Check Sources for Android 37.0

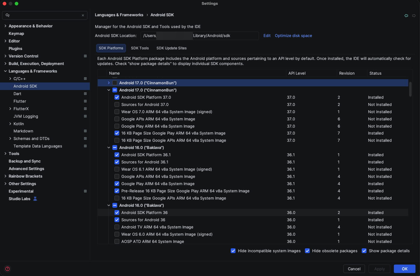[117, 104]
